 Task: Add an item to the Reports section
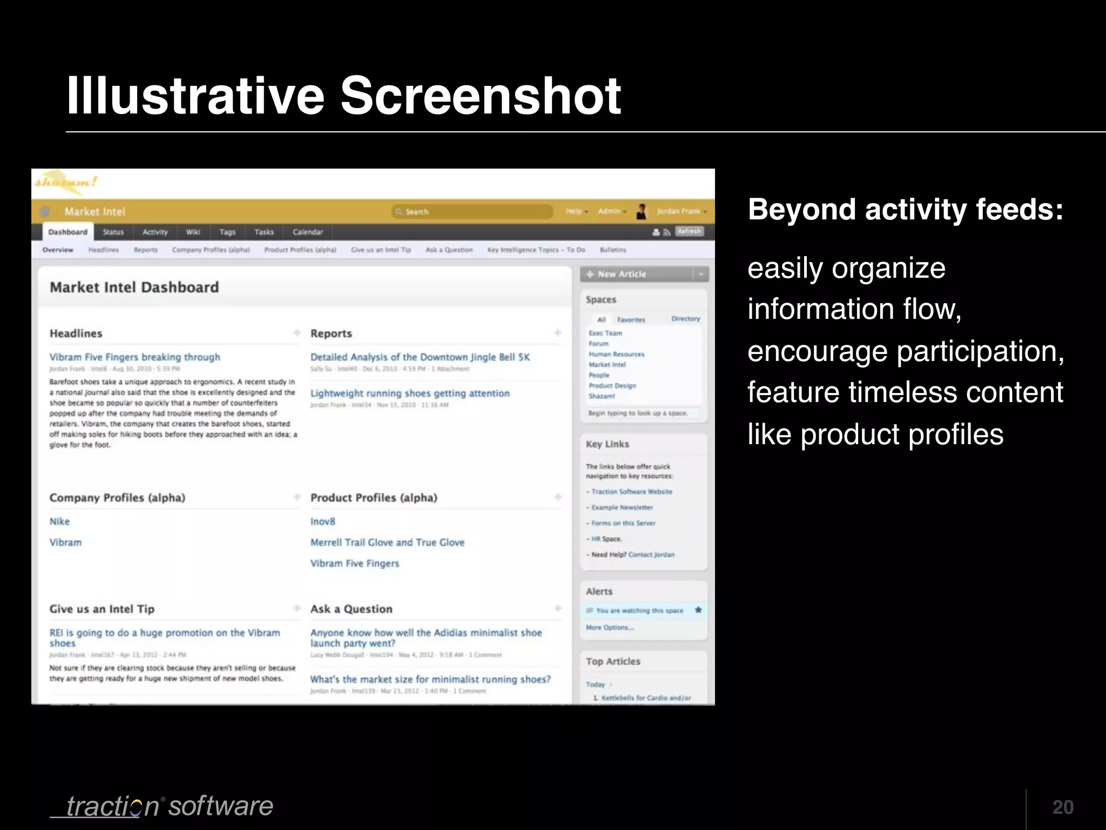[x=557, y=332]
